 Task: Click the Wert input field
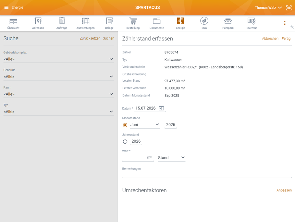tap(138, 158)
